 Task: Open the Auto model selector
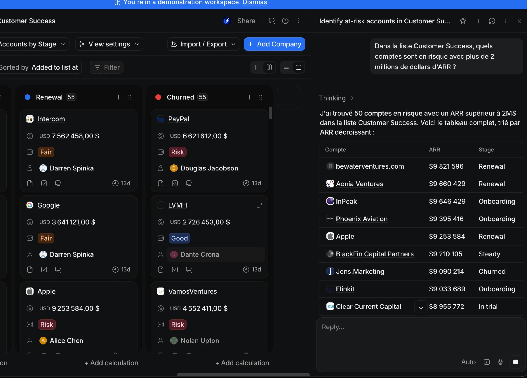click(468, 362)
